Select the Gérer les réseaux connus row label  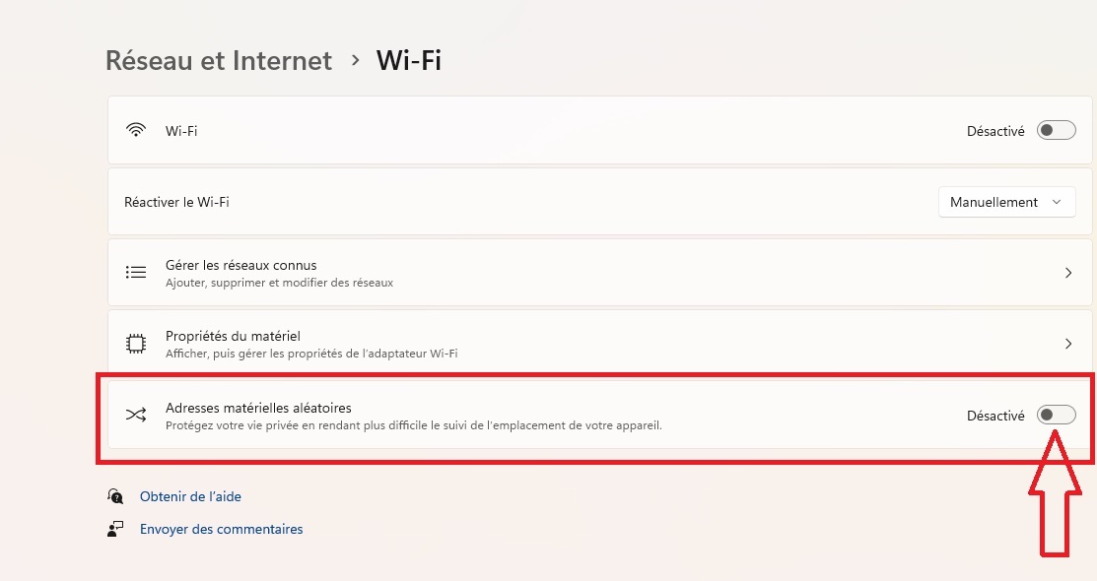tap(241, 265)
